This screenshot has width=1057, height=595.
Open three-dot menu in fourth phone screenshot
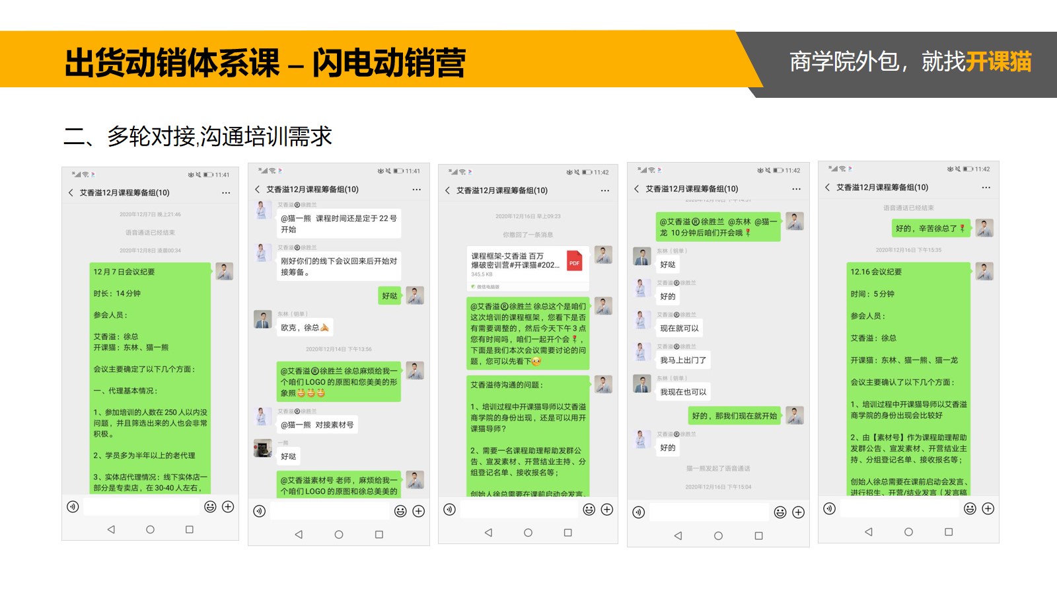click(x=797, y=189)
